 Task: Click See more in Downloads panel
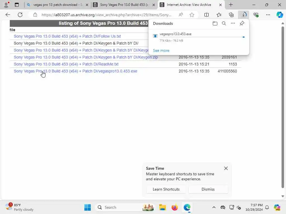(x=161, y=51)
